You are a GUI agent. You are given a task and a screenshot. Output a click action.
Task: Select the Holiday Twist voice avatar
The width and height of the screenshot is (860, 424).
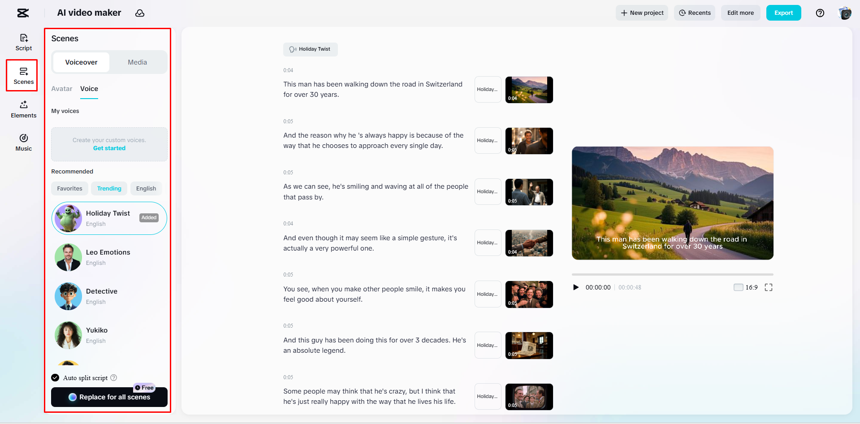pyautogui.click(x=68, y=218)
